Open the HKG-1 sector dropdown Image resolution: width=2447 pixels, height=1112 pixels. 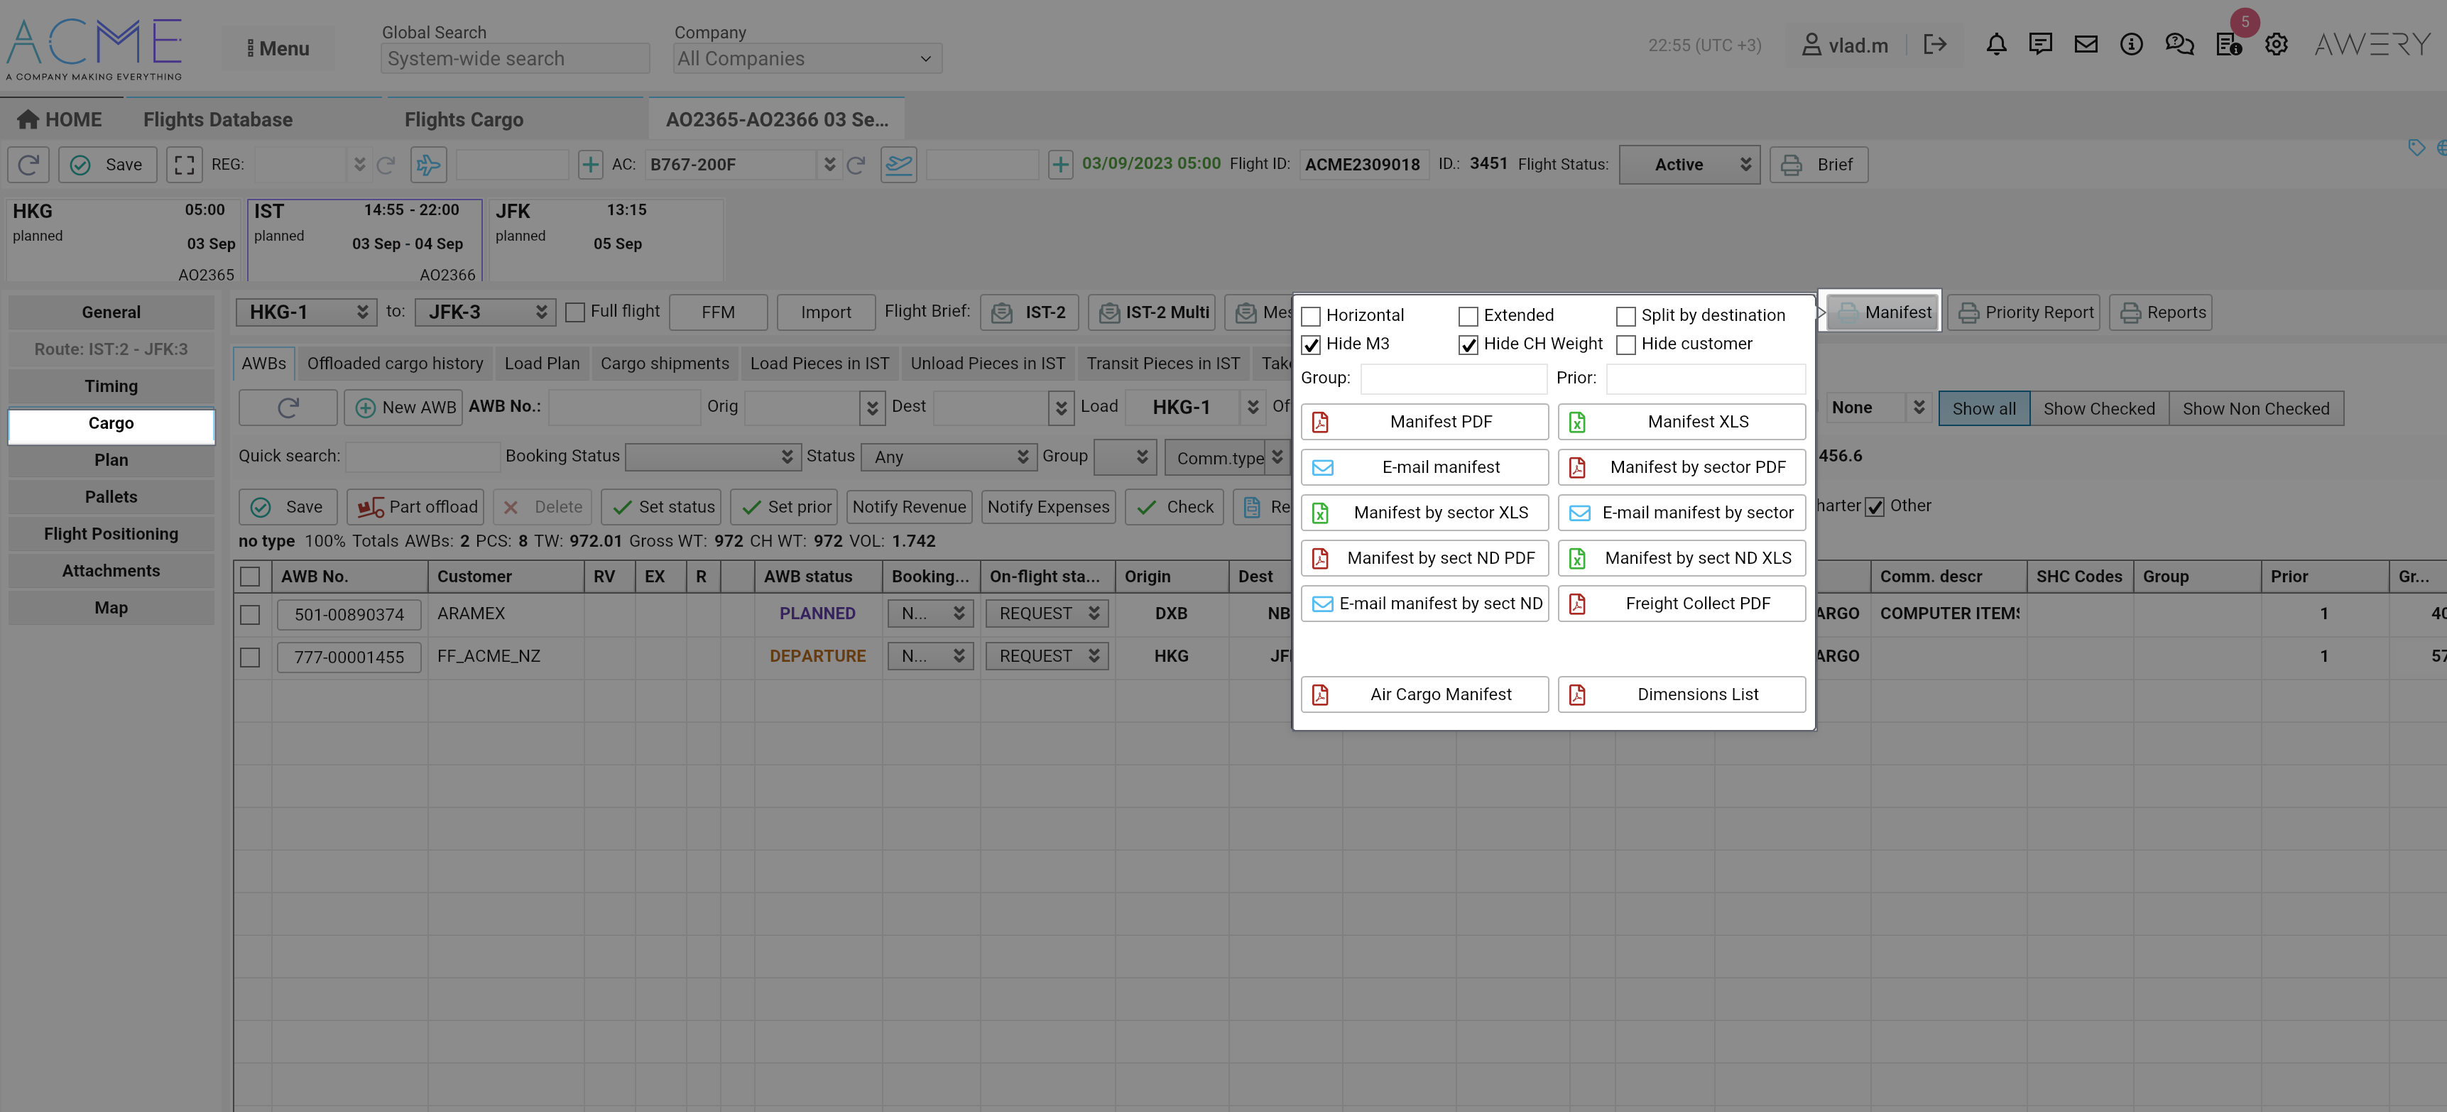(x=306, y=312)
